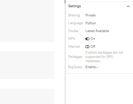
Task: Click the Language label
Action: [76, 23]
